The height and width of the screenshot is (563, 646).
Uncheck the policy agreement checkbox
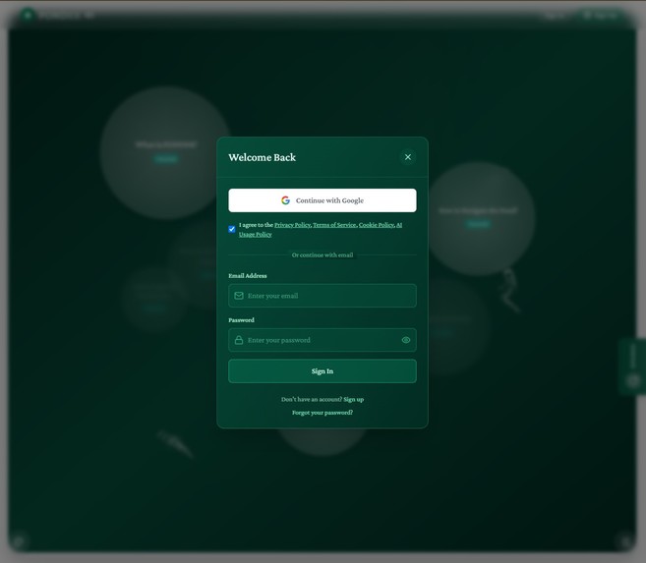232,229
